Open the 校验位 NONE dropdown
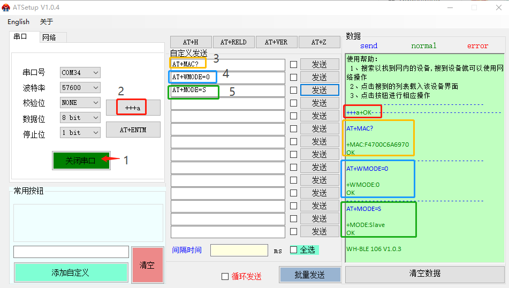The height and width of the screenshot is (288, 509). point(80,103)
